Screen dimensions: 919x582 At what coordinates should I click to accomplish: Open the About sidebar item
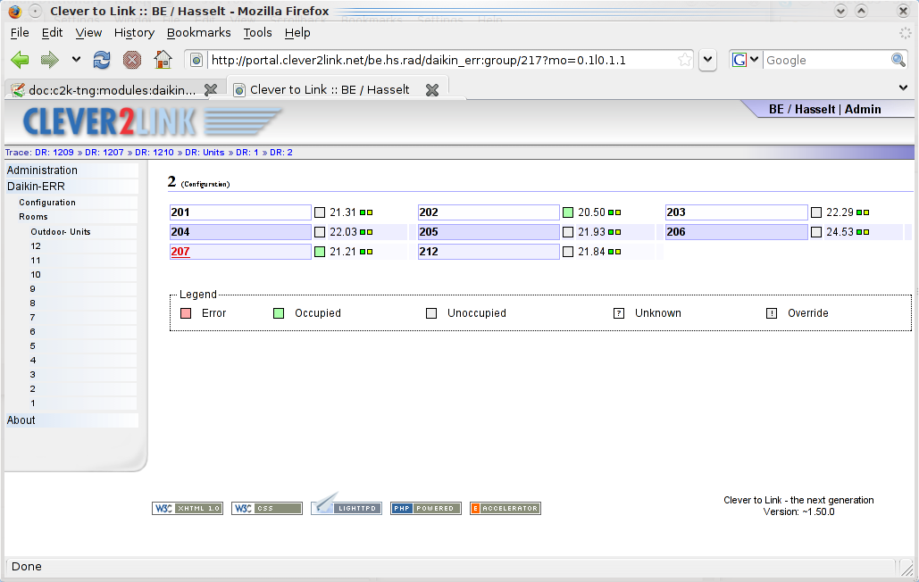click(21, 420)
